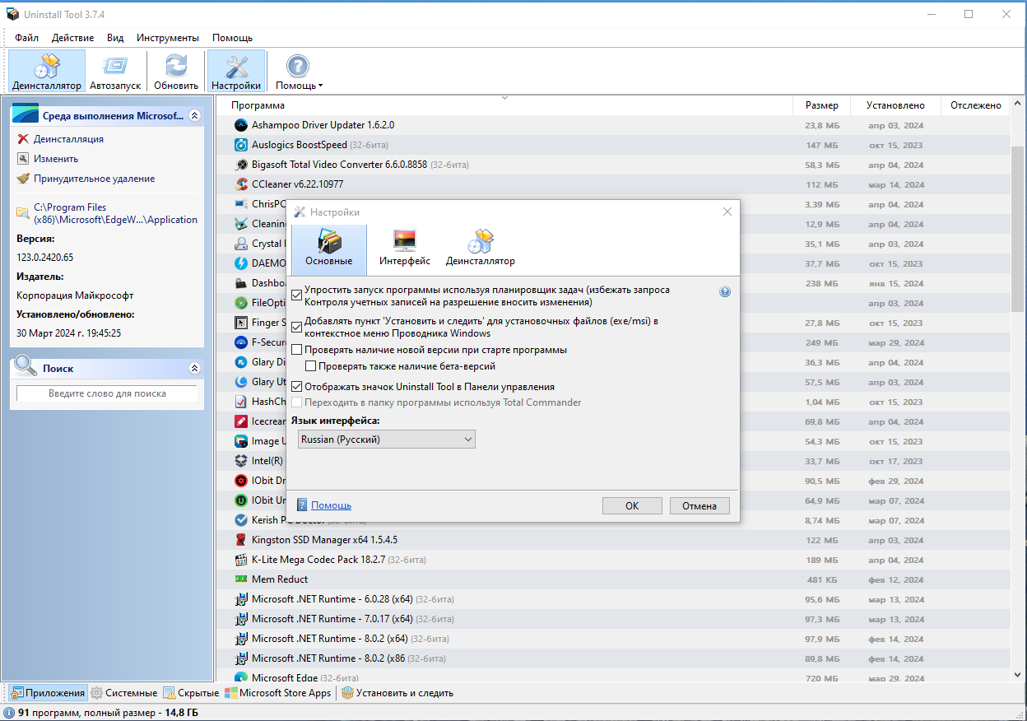Collapse the Поиск panel
This screenshot has width=1027, height=721.
(x=194, y=369)
